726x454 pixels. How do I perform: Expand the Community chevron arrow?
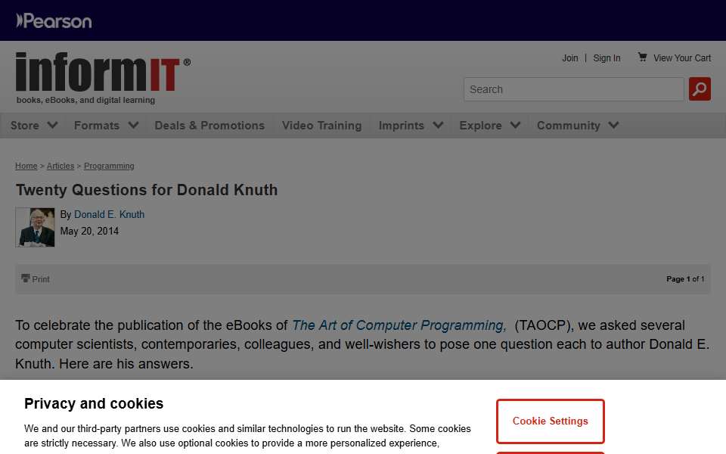pos(613,125)
